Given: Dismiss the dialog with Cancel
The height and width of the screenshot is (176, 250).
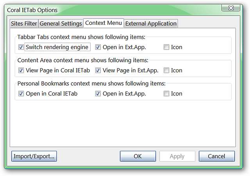Looking at the screenshot, I should coord(216,156).
